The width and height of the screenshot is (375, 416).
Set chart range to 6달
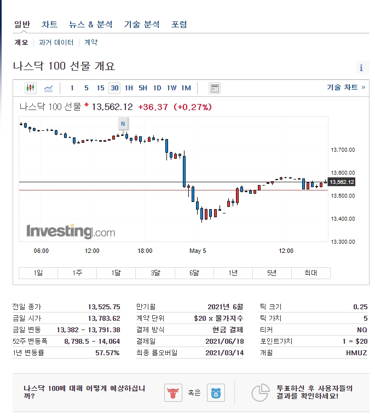pyautogui.click(x=194, y=273)
